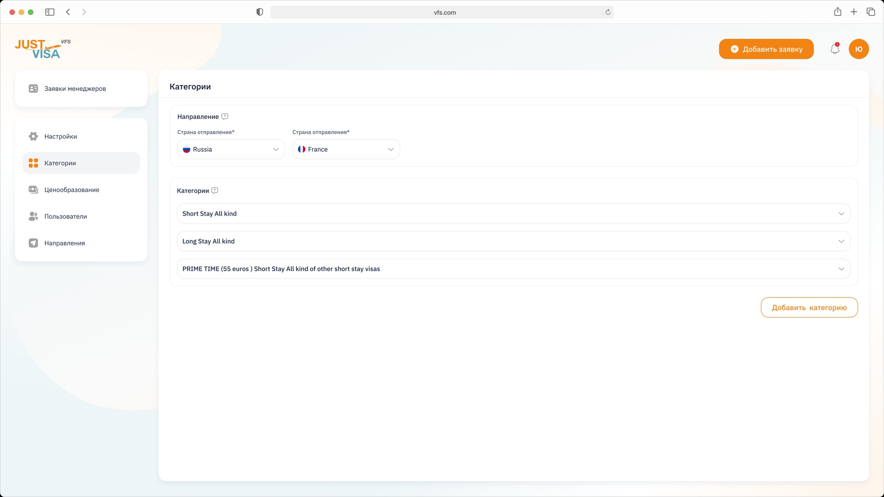The height and width of the screenshot is (497, 884).
Task: Click the Направление section label
Action: point(198,117)
